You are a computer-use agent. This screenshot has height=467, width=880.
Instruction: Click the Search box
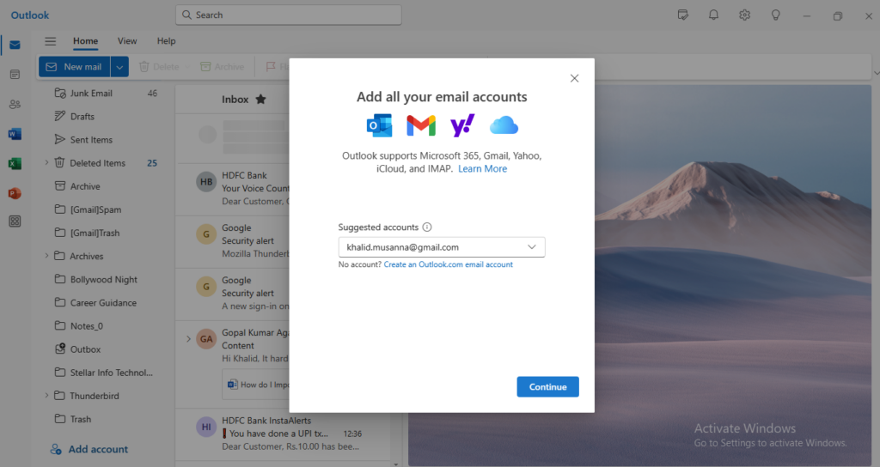click(x=289, y=15)
